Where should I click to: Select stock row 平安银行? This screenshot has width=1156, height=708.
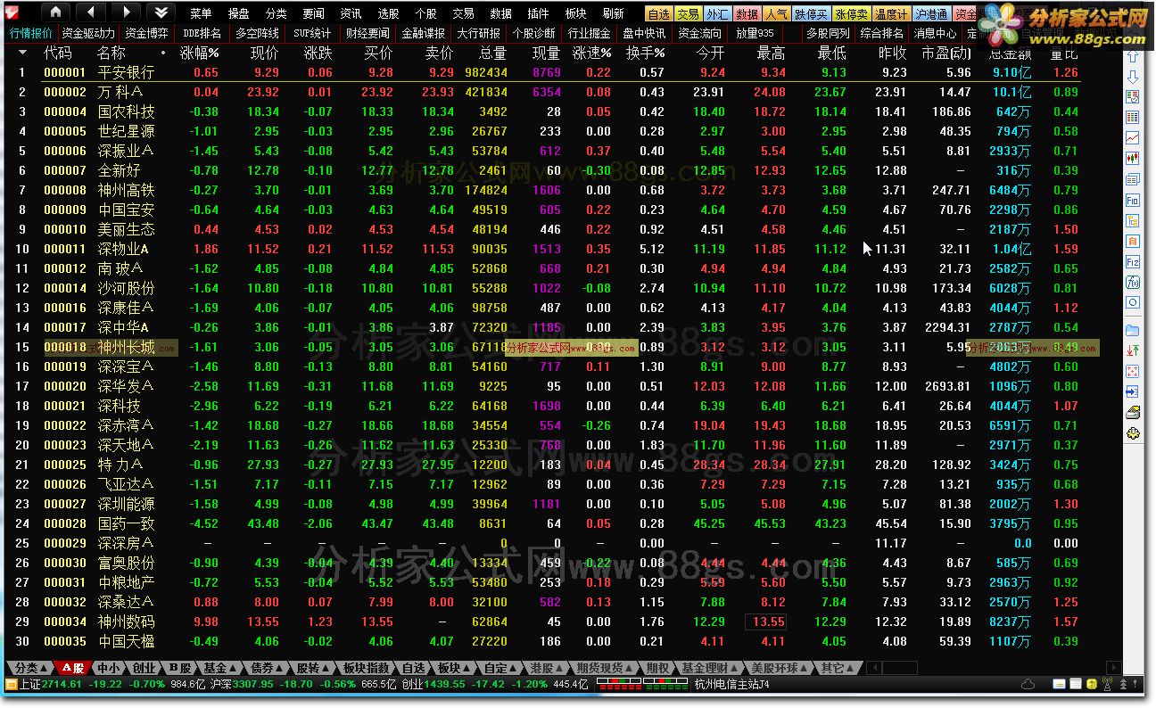point(544,72)
